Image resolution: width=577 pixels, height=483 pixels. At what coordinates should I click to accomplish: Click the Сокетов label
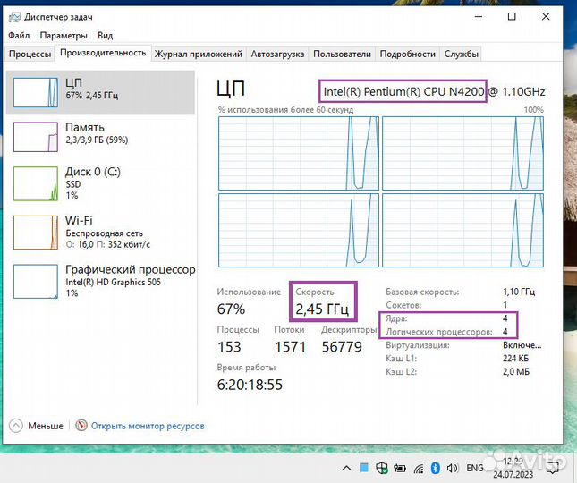(x=403, y=305)
